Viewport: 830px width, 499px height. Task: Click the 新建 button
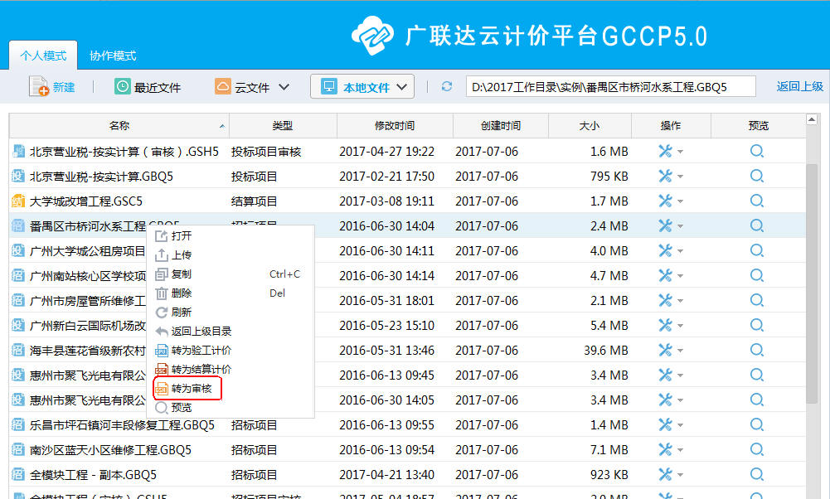click(x=52, y=87)
